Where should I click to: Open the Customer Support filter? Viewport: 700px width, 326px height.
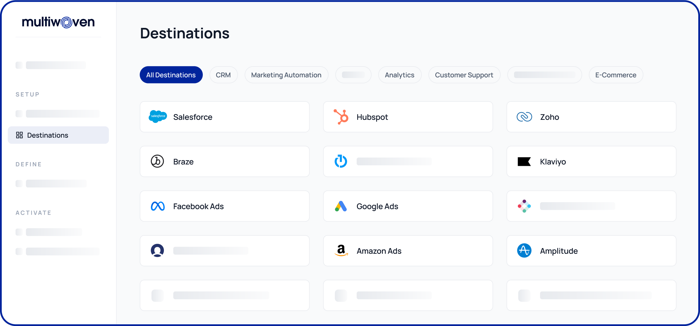(464, 75)
